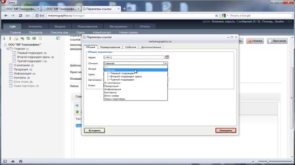Switch to second 'ООО МР Томографи...' browser tab
Viewport: 295px width, 165px height.
(61, 9)
